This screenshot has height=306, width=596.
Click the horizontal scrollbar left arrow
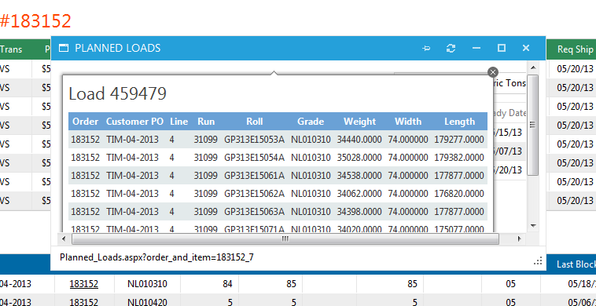tap(64, 239)
